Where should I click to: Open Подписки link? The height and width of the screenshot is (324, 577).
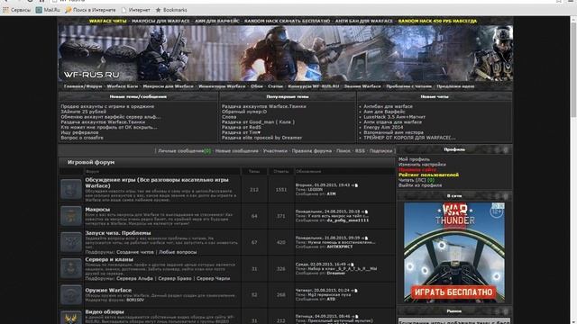[x=380, y=151]
